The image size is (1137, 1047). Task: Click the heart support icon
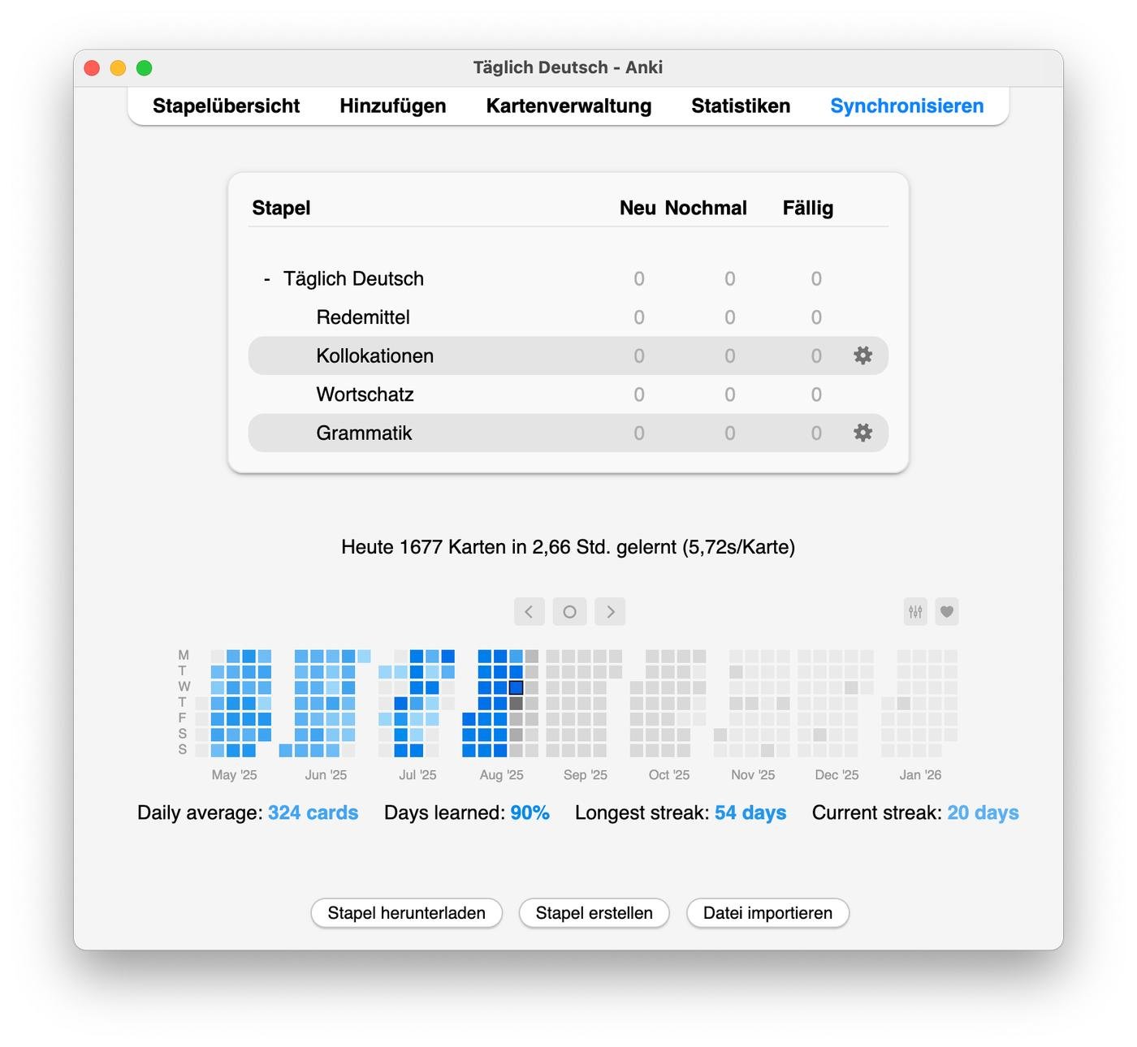(x=946, y=612)
